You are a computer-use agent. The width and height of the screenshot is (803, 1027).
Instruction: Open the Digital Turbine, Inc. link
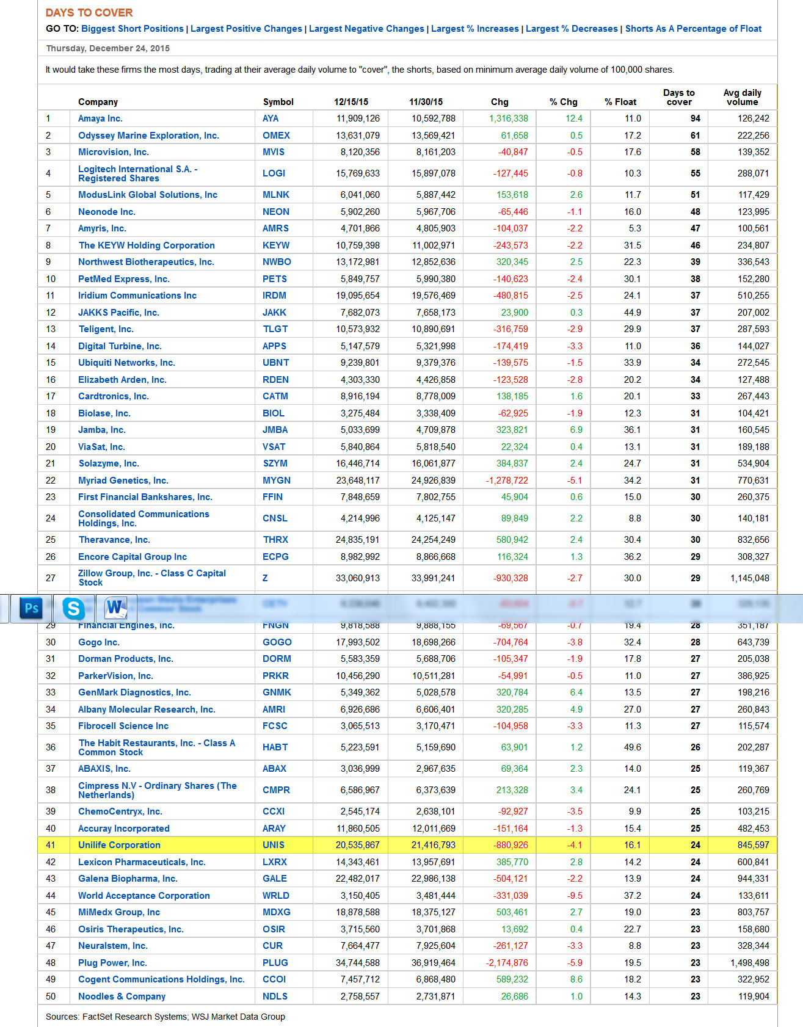tap(120, 346)
